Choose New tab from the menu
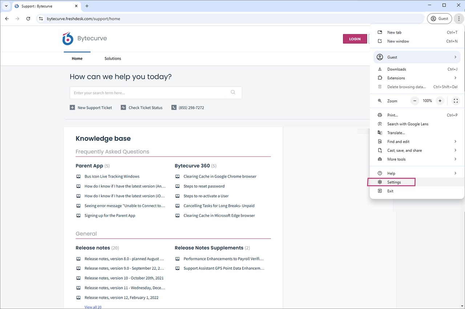Screen dimensions: 465x309 (417, 32)
